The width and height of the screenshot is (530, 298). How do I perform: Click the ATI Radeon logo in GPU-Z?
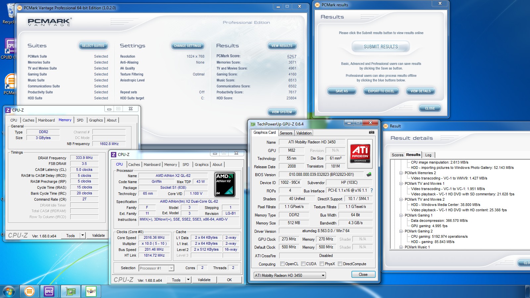tap(360, 154)
